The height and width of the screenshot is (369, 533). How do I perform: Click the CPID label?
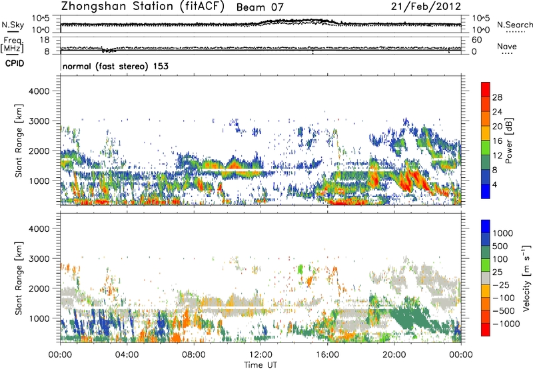pos(15,63)
